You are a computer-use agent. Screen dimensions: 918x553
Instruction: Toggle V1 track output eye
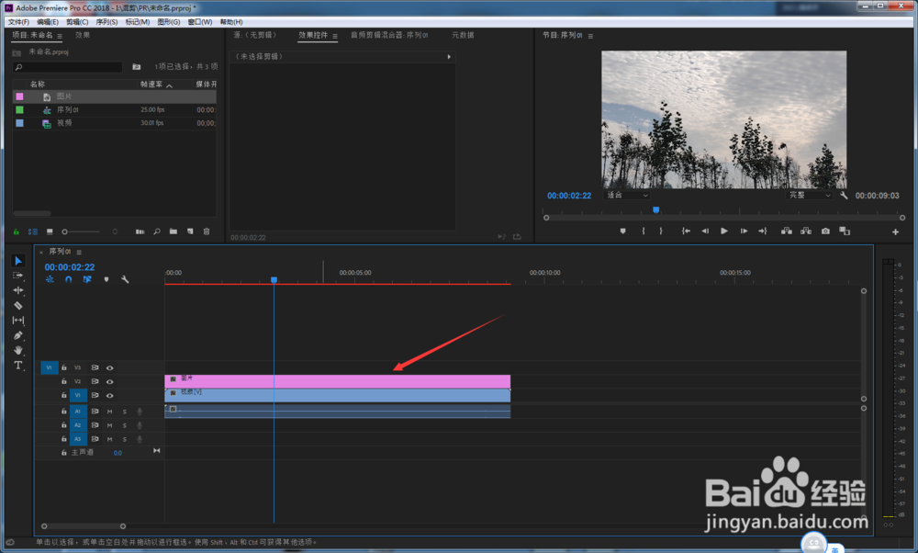point(109,395)
